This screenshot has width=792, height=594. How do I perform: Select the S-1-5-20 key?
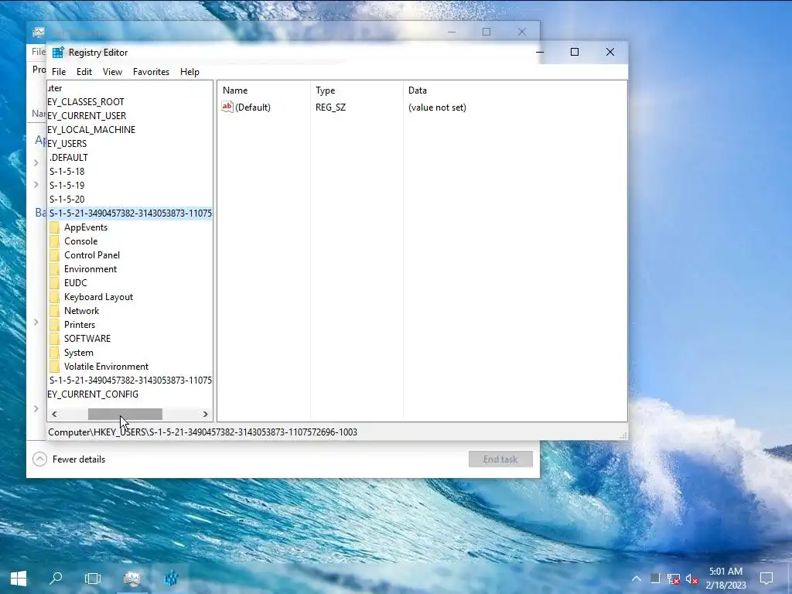pyautogui.click(x=67, y=199)
